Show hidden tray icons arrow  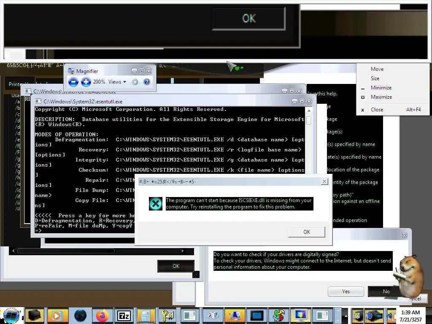[x=346, y=316]
